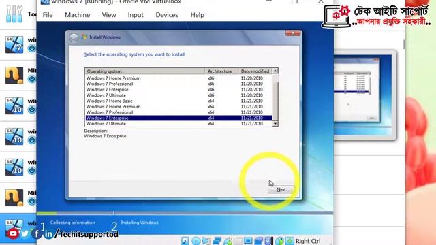Select Windows 7 Home Basic x64 row

178,101
